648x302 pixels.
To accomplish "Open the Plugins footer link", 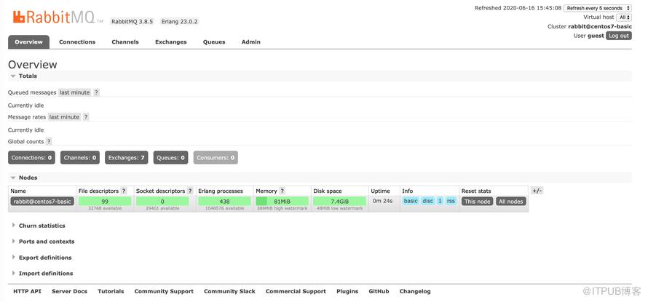I will (x=347, y=291).
